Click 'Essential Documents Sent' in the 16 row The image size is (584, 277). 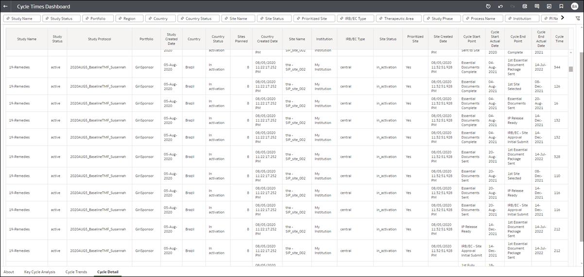click(516, 103)
